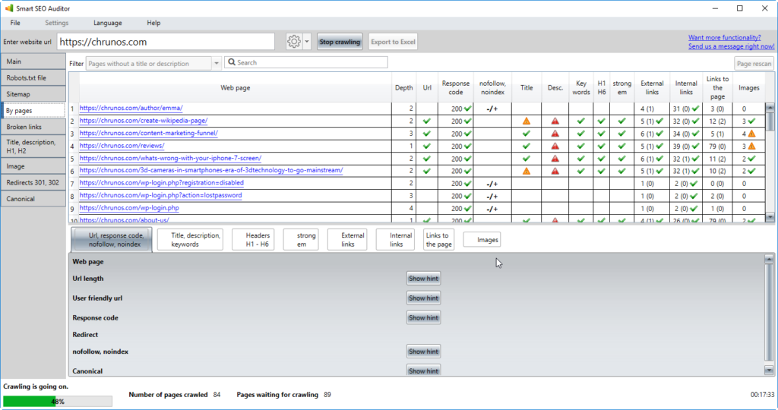Switch to Broken links tab
Screen dimensions: 778x410
tap(33, 127)
